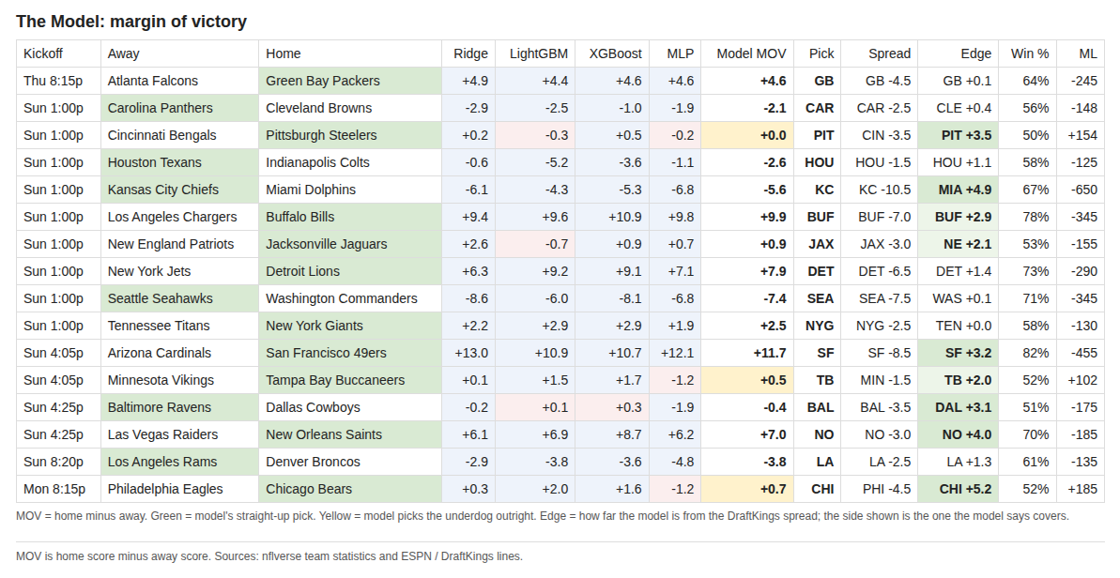Select the Miami Dolphins cell
Screen dimensions: 1120x578
[x=350, y=190]
